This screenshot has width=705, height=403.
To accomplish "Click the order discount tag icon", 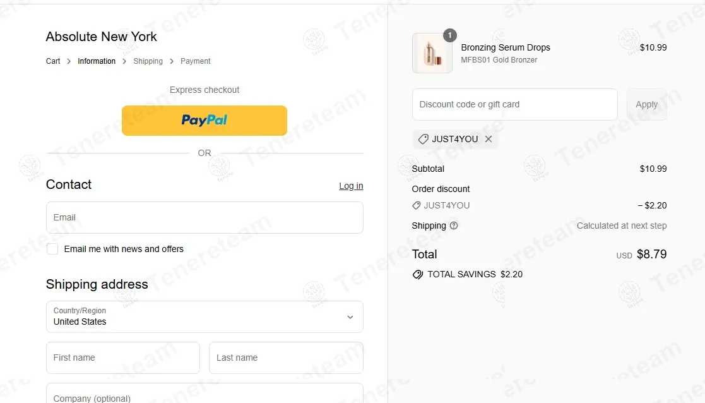I will click(x=417, y=205).
